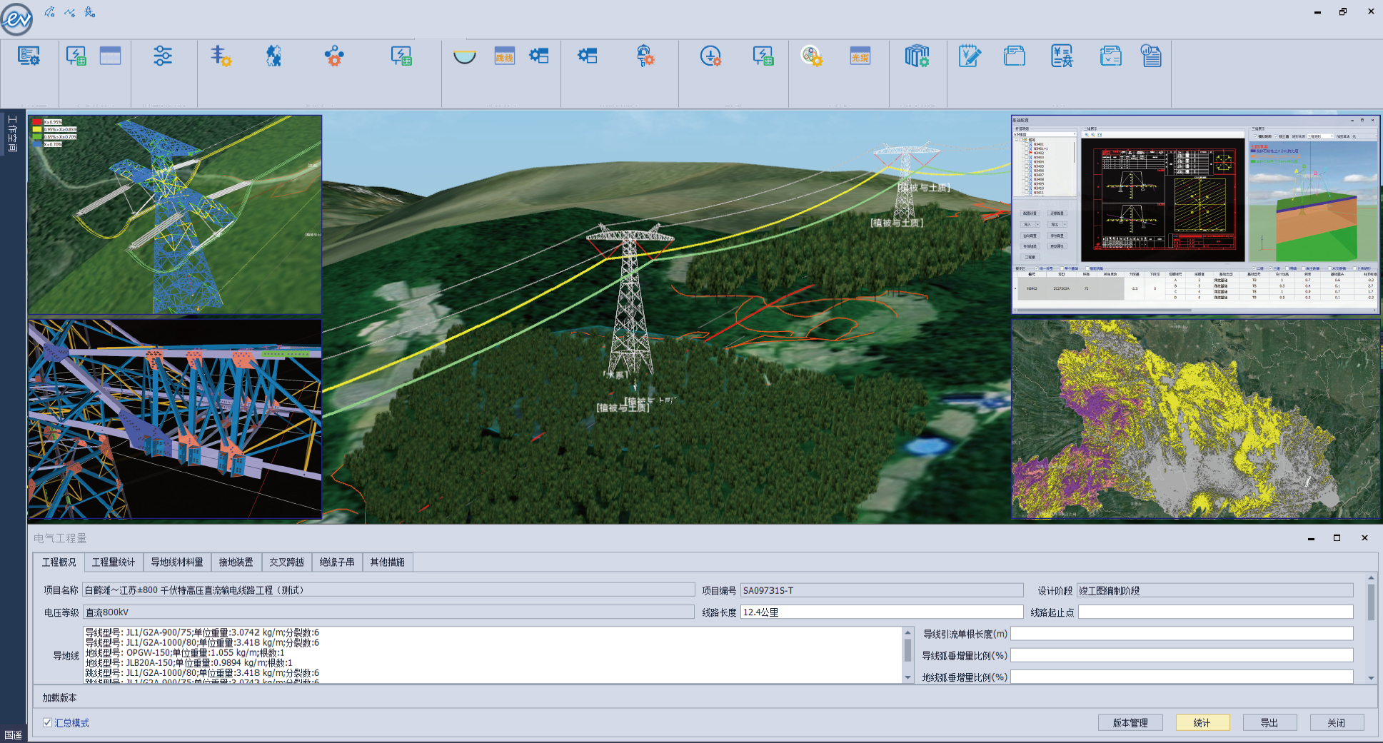
Task: Click the red legend swatch in tower view
Action: 37,122
